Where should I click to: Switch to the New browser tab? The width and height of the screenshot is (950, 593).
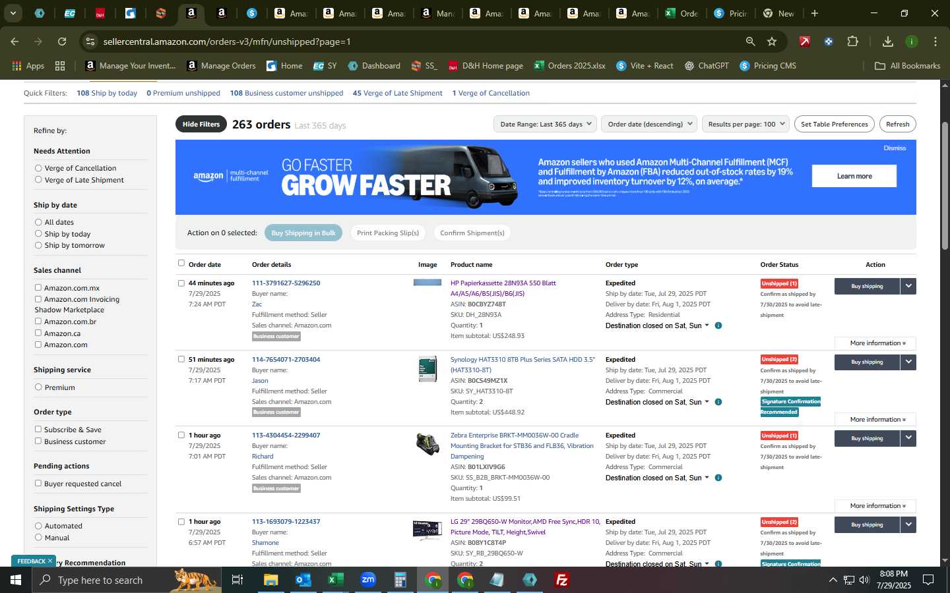point(778,13)
